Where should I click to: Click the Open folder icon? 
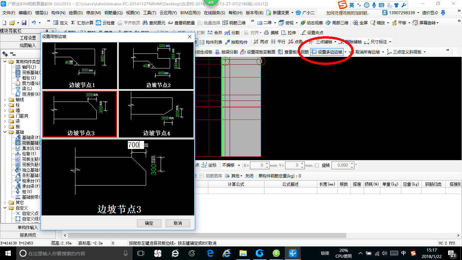tap(12, 23)
